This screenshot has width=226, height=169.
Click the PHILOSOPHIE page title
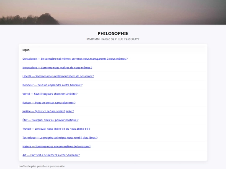pos(113,33)
